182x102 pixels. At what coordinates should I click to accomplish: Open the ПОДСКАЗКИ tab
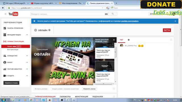pyautogui.click(x=98, y=97)
